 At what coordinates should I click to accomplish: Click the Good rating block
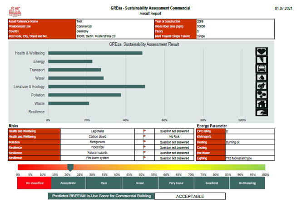[140, 183]
